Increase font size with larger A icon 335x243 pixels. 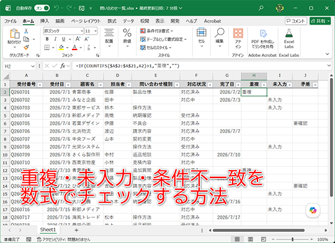78,39
